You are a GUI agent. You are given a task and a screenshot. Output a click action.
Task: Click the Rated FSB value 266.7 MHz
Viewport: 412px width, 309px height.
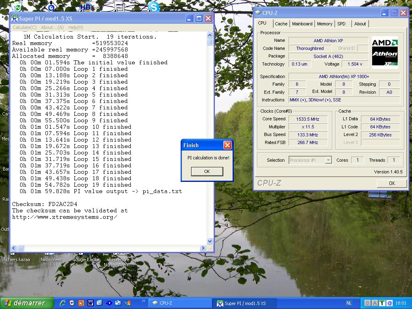pos(308,142)
